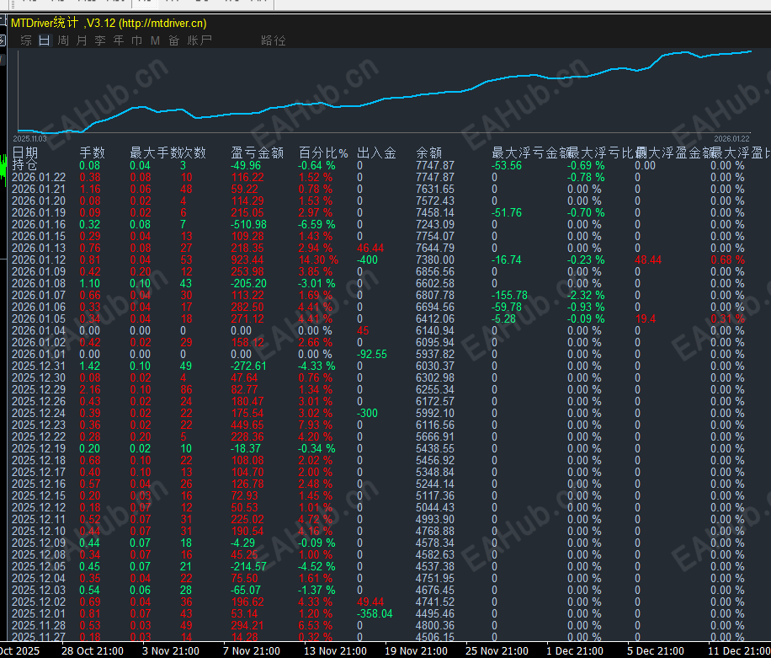Show the 季 quarterly statistics view
This screenshot has width=771, height=658.
click(x=100, y=40)
